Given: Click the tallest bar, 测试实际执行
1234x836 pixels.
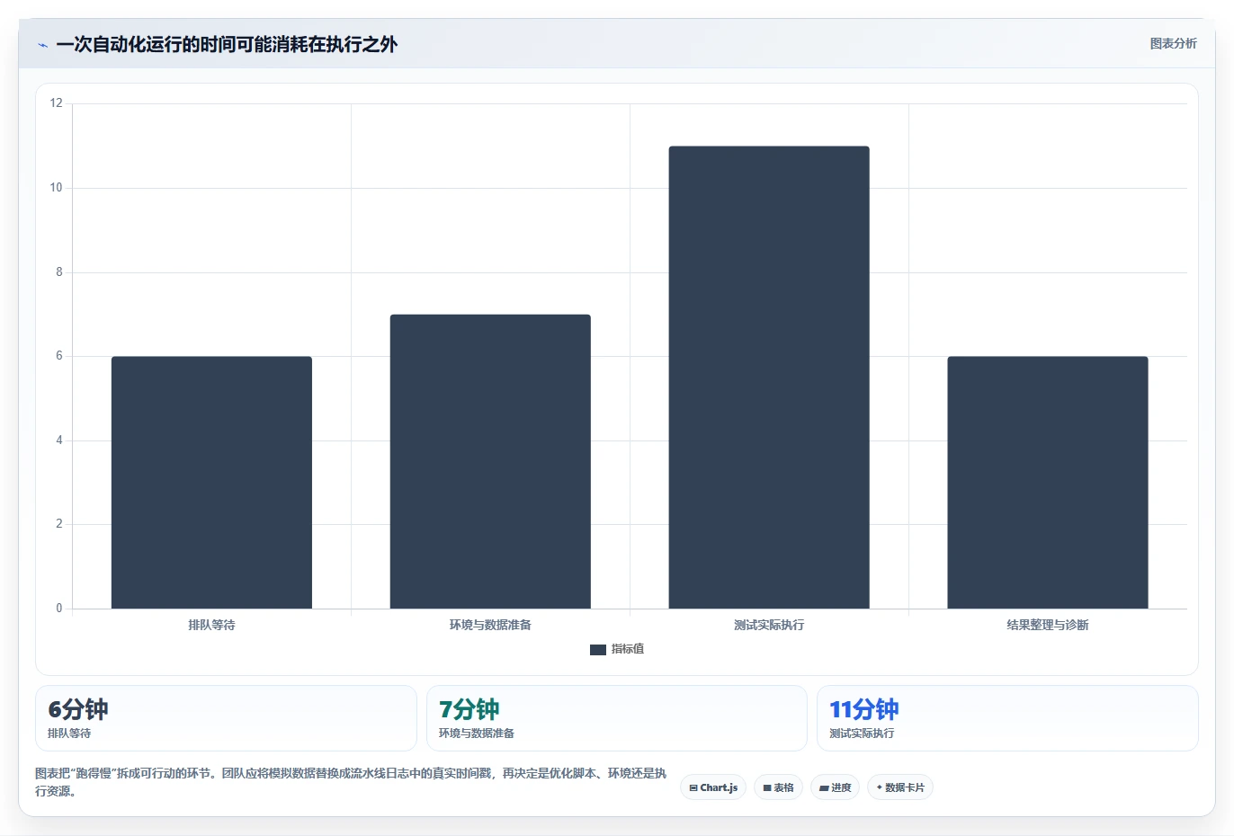Looking at the screenshot, I should pyautogui.click(x=769, y=378).
